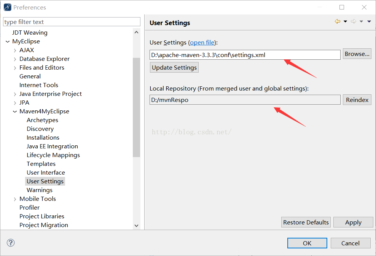This screenshot has height=256, width=376.
Task: Open the Installations preference page
Action: point(43,138)
